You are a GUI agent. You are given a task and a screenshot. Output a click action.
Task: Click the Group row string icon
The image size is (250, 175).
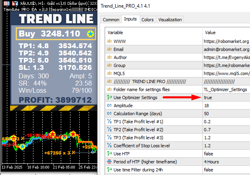(109, 65)
